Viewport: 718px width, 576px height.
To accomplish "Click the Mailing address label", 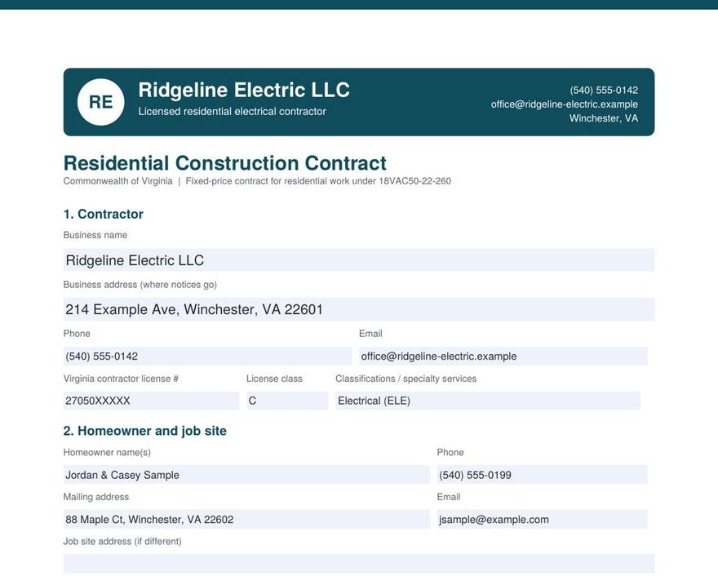I will (x=96, y=497).
